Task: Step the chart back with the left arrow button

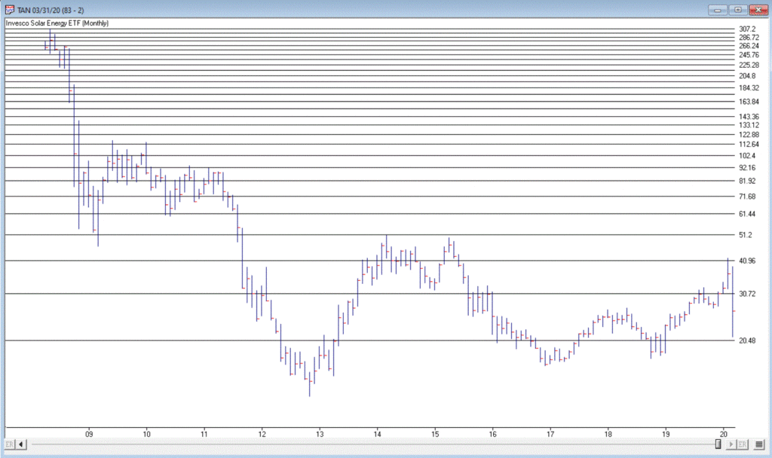Action: coord(21,444)
